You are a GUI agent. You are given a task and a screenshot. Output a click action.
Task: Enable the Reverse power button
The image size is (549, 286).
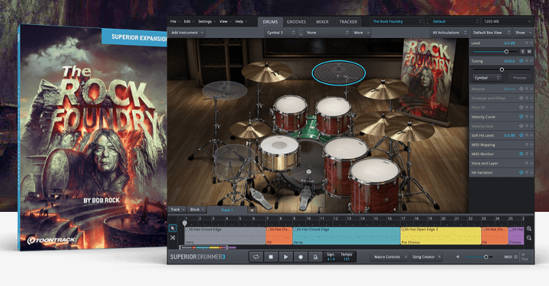[521, 89]
